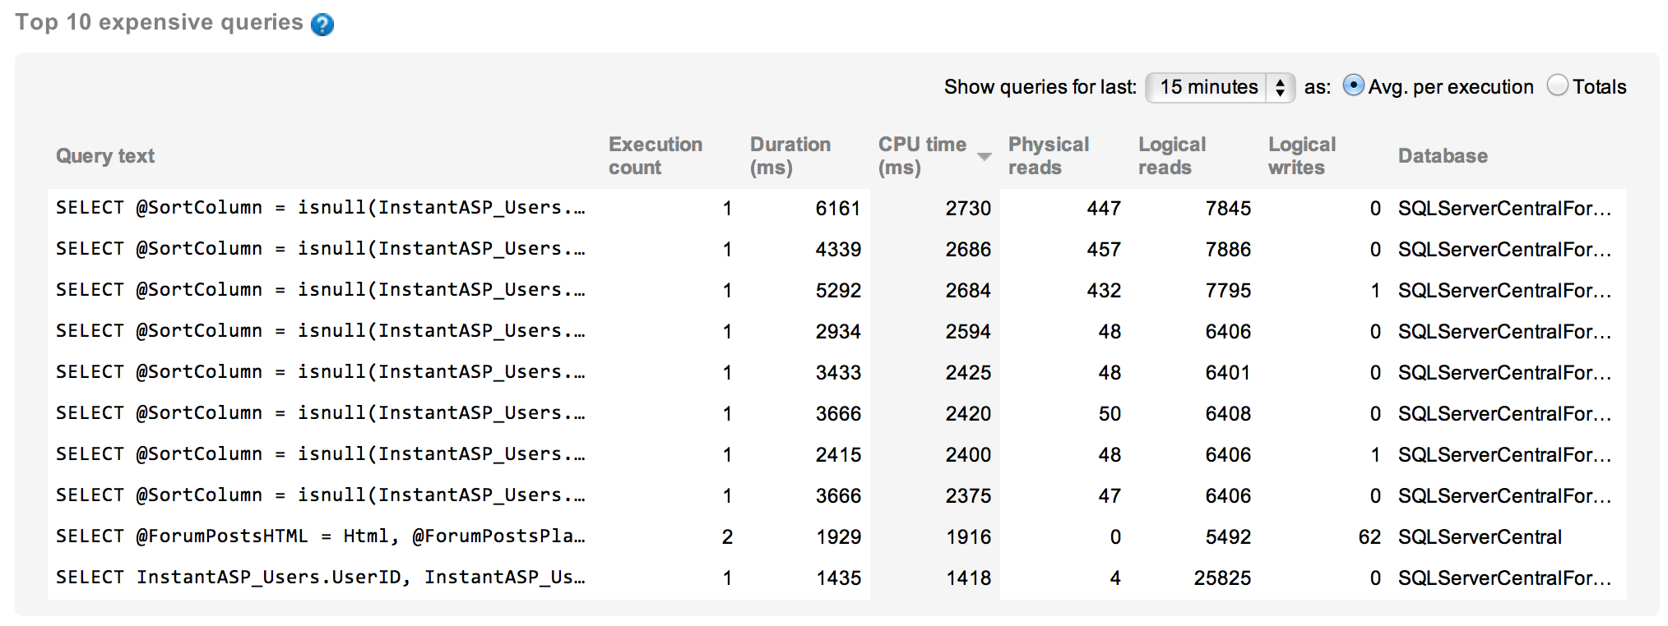
Task: Sort by Duration (ms) column header
Action: (x=790, y=156)
